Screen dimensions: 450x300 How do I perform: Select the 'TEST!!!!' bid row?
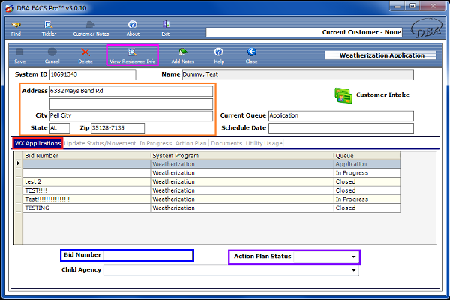[x=211, y=190]
